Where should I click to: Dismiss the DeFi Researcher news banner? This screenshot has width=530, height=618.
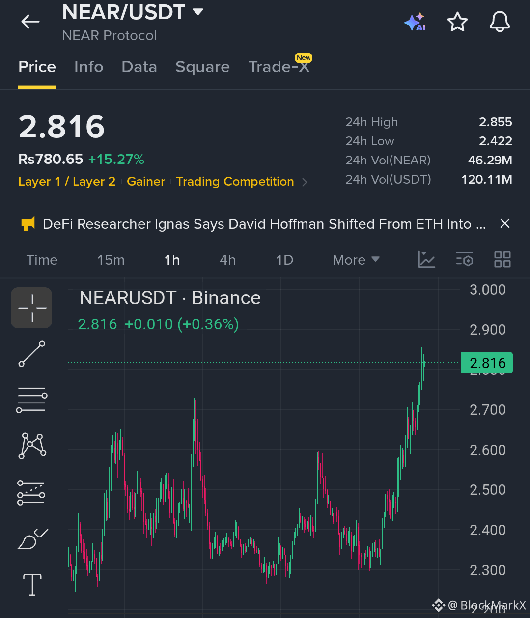click(x=504, y=224)
